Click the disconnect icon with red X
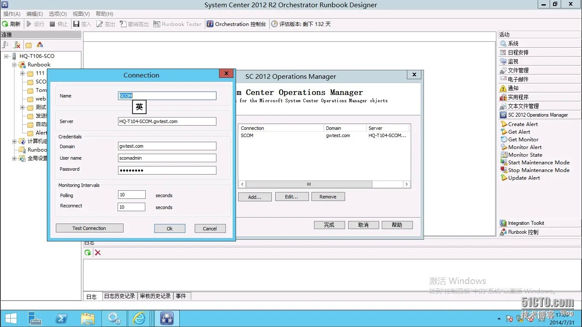The image size is (582, 327). (x=17, y=45)
